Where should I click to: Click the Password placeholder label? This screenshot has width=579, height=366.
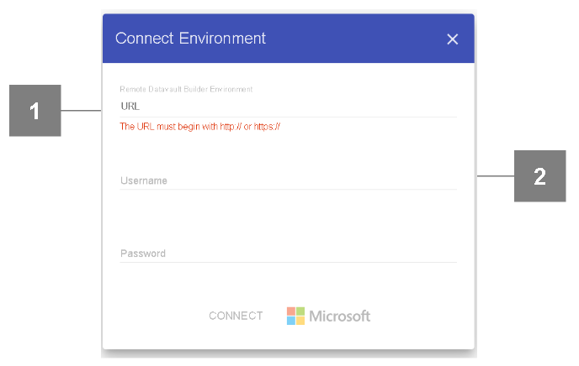[x=142, y=254]
